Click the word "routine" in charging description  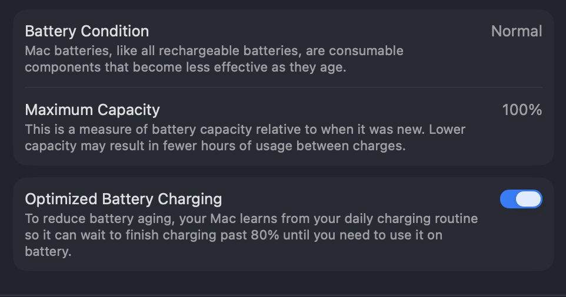(x=456, y=219)
